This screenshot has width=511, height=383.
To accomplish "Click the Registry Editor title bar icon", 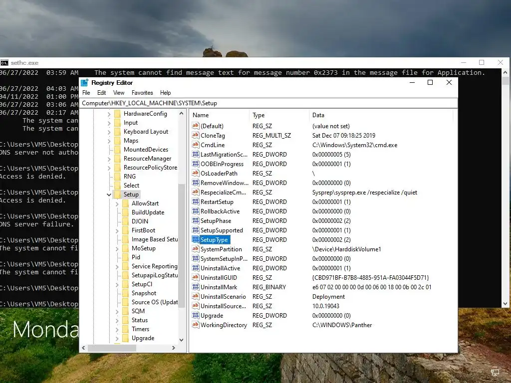I will point(85,83).
